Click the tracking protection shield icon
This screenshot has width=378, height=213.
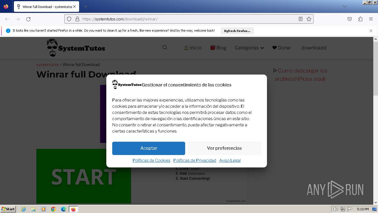click(x=69, y=19)
